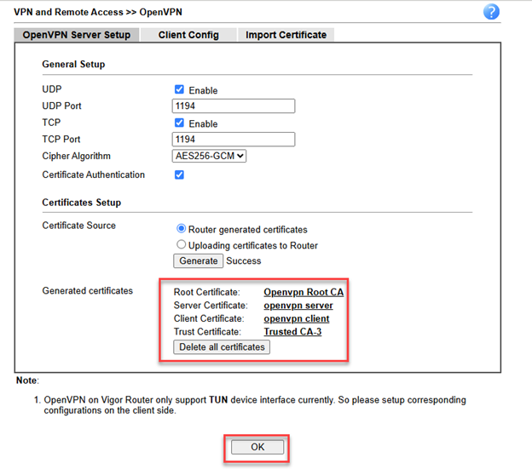
Task: Open the Import Certificate tab
Action: 286,35
